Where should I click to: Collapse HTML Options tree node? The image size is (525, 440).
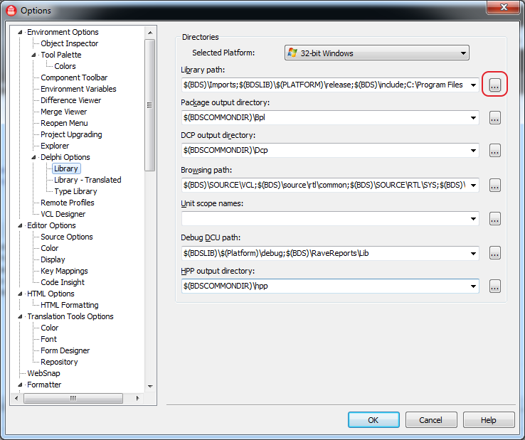pos(20,294)
